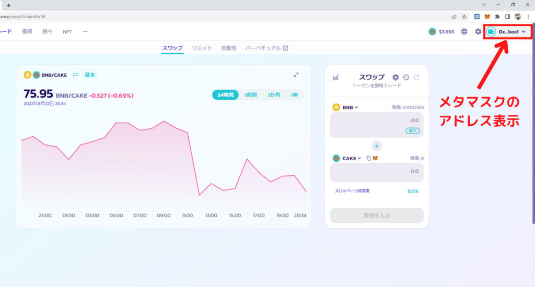Image resolution: width=535 pixels, height=287 pixels.
Task: Hide the chart with swap panel chart icon
Action: click(335, 77)
